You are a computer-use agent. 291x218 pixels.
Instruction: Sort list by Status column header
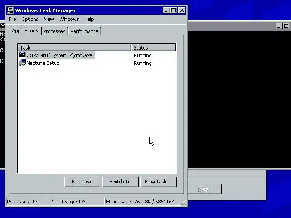(x=153, y=47)
